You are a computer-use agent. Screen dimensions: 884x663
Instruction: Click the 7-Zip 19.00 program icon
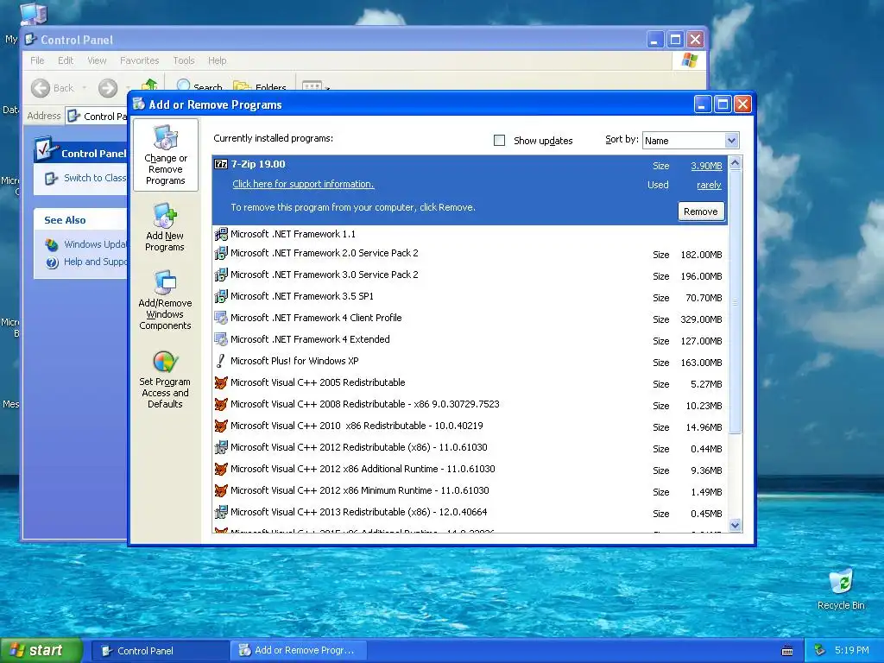221,164
